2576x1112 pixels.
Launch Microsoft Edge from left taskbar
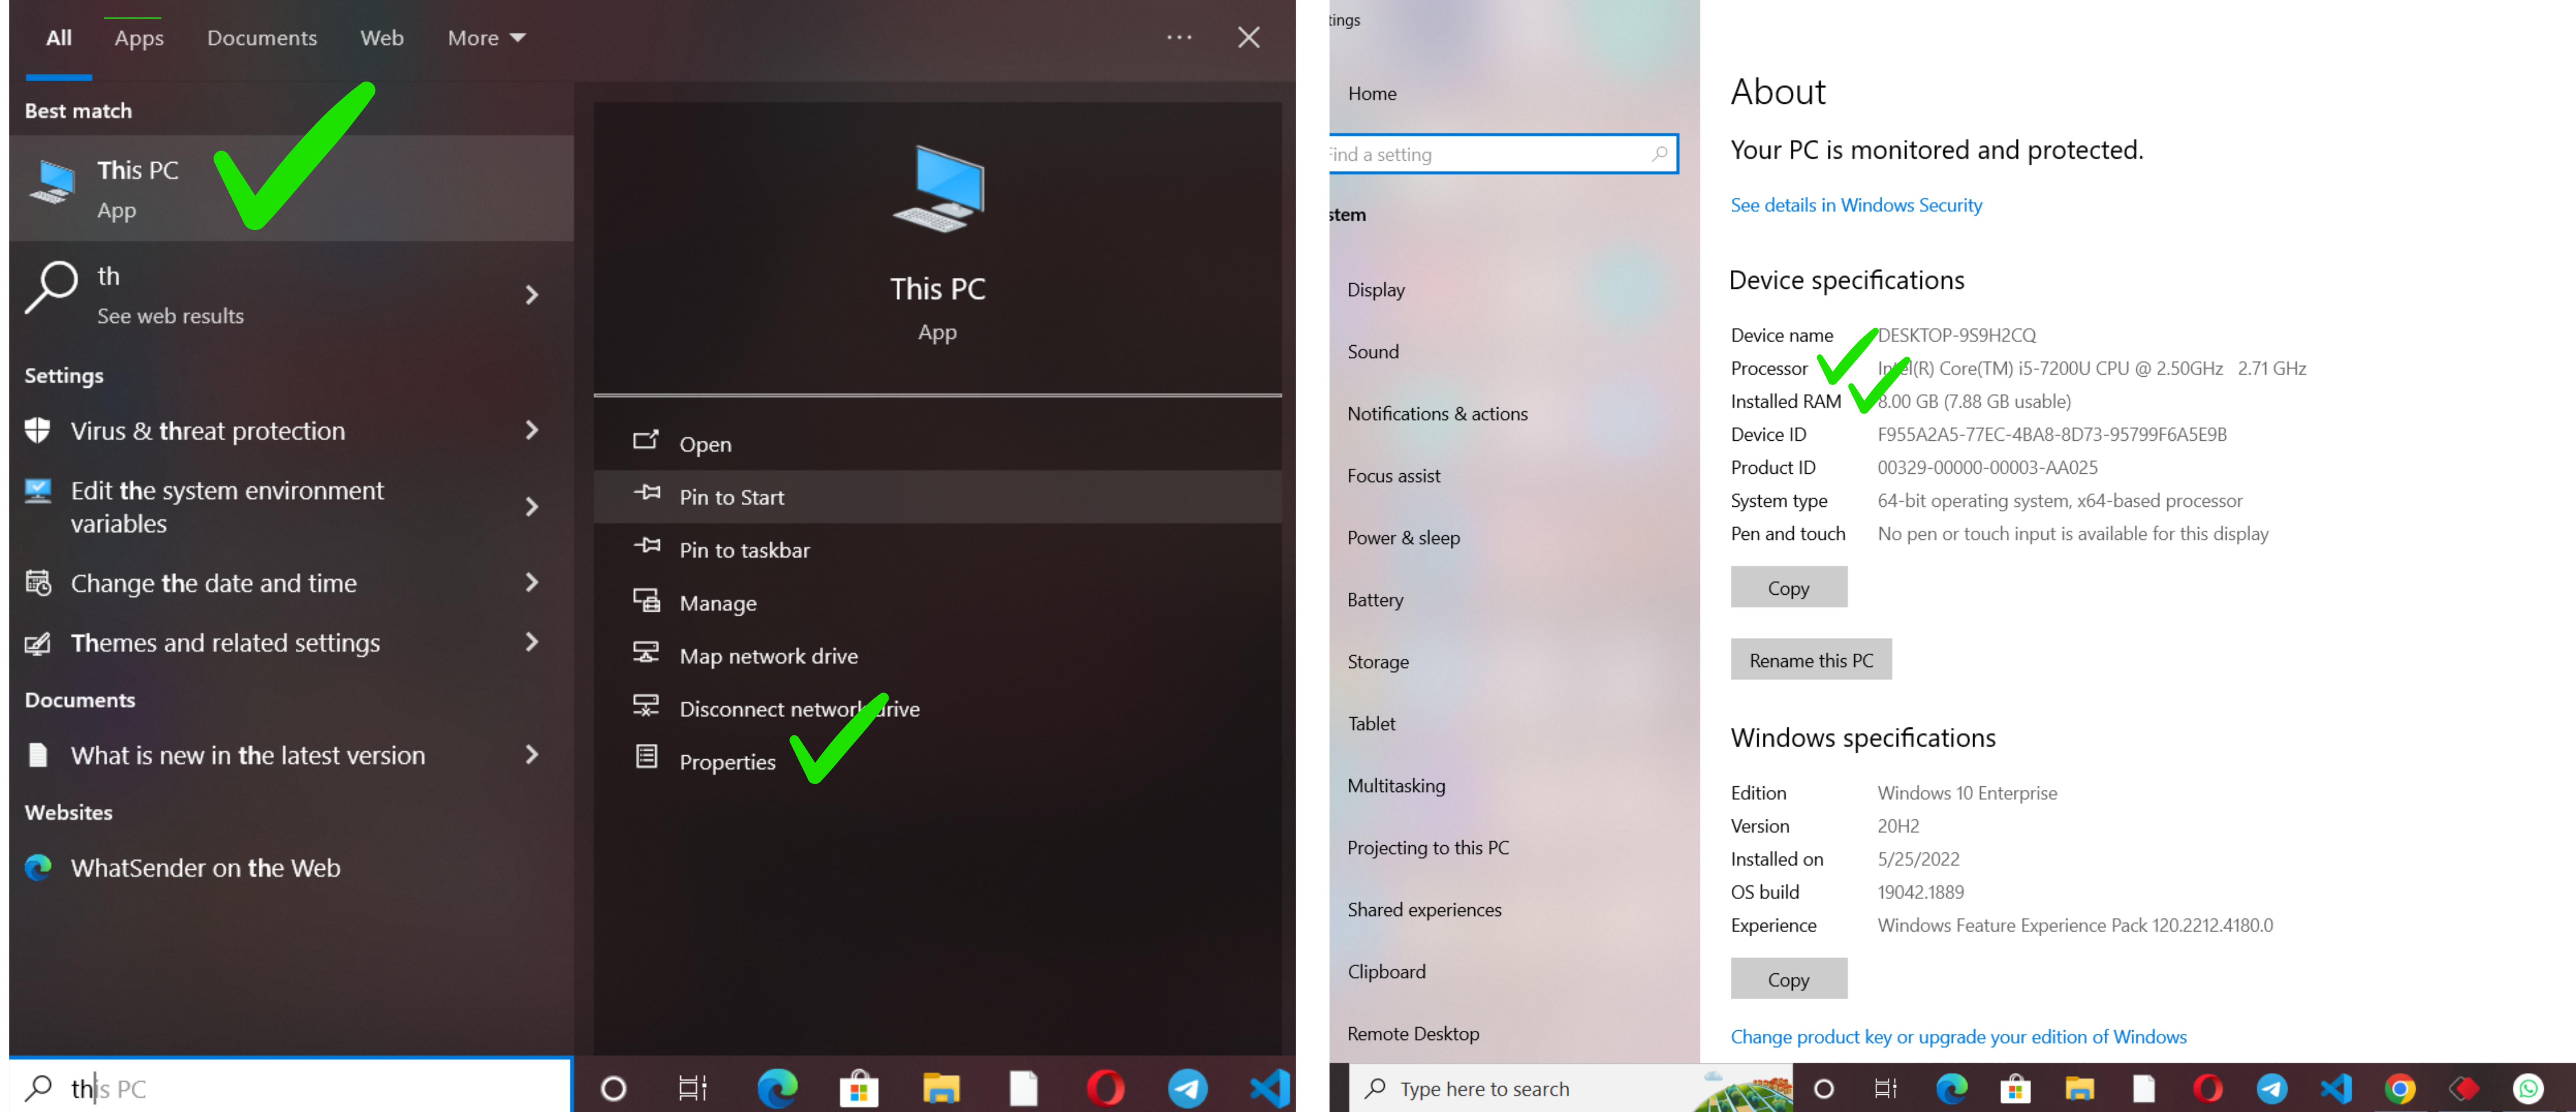pos(777,1088)
